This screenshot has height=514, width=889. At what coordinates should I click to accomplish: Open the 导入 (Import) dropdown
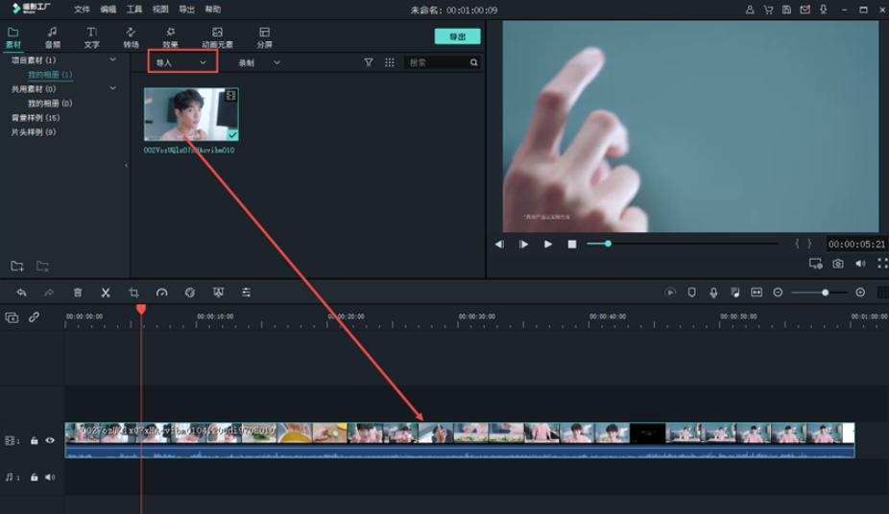[182, 62]
